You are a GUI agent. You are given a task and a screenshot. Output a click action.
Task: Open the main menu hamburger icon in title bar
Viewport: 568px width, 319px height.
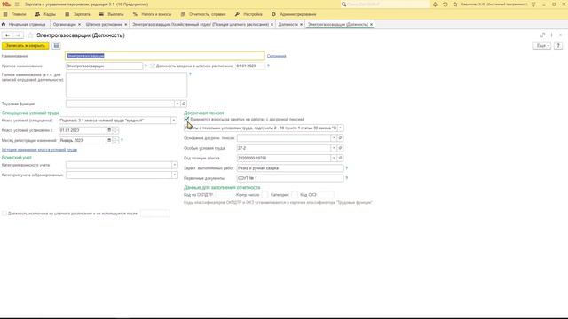tap(17, 4)
